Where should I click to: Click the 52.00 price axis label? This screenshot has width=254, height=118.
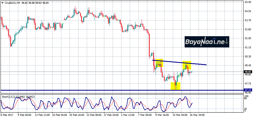248,38
